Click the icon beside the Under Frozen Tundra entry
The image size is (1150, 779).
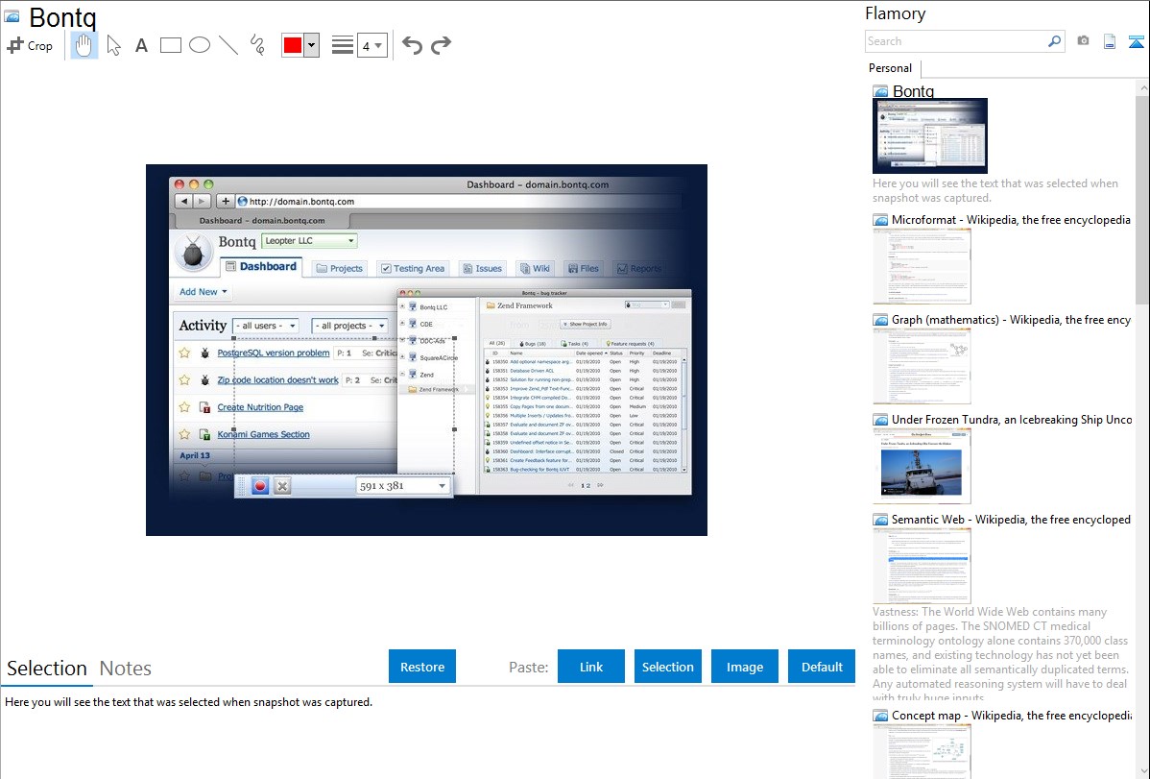880,419
